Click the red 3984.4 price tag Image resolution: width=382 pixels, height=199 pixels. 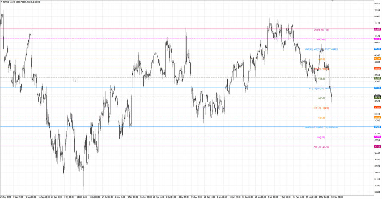pyautogui.click(x=377, y=68)
